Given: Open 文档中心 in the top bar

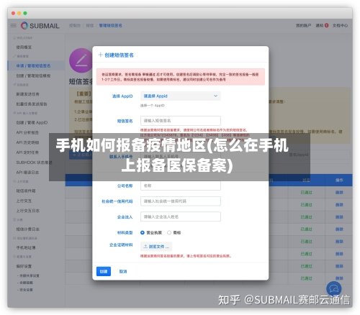Looking at the screenshot, I should click(340, 25).
